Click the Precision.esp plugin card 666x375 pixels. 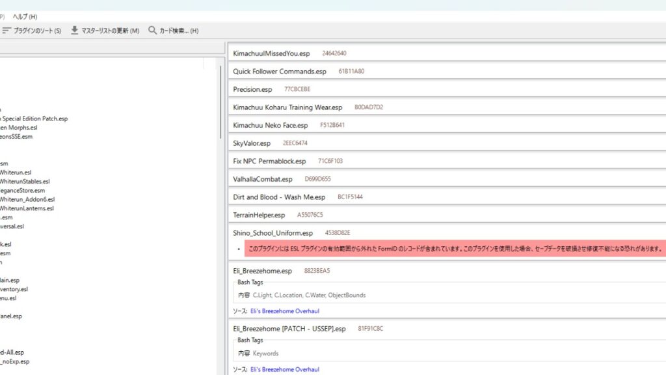(x=253, y=89)
